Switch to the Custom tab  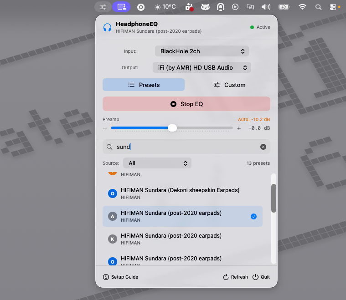click(x=229, y=85)
